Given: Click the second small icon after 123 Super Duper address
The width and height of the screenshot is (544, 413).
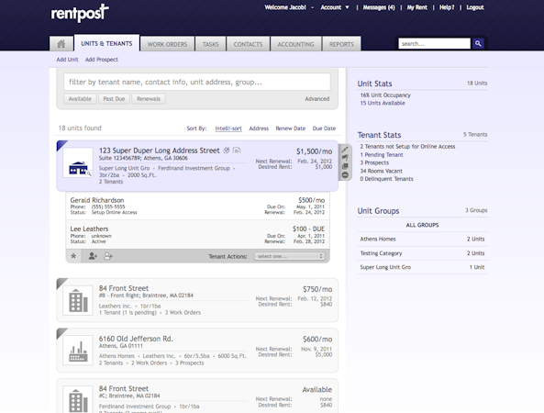Looking at the screenshot, I should point(237,151).
